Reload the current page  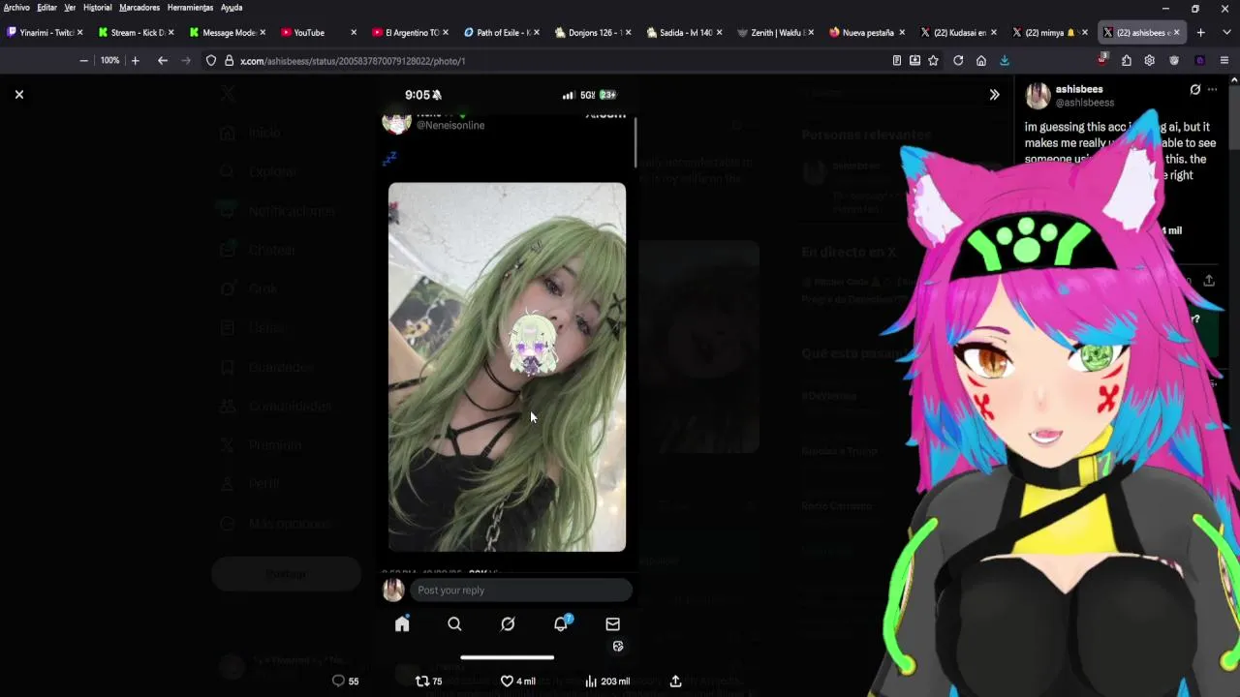tap(958, 60)
